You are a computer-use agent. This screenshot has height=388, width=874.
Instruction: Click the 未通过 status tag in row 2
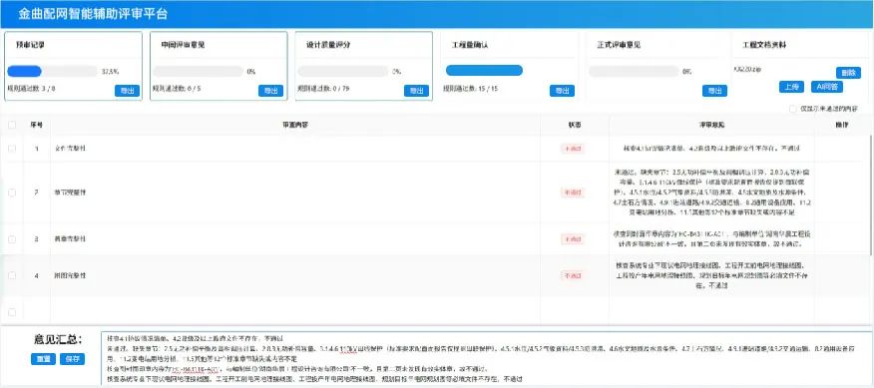click(573, 193)
